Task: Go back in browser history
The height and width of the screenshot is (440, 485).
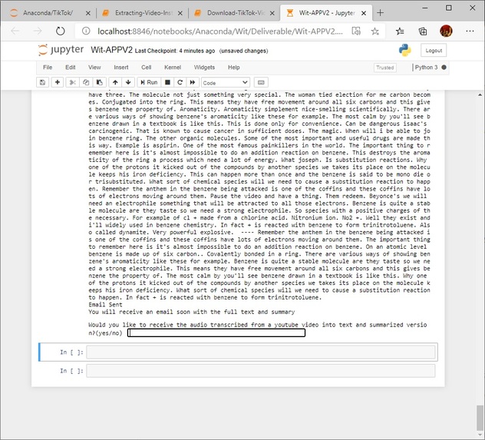Action: (x=15, y=31)
